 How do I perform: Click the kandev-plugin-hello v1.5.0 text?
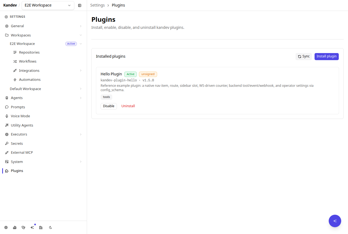pyautogui.click(x=127, y=80)
